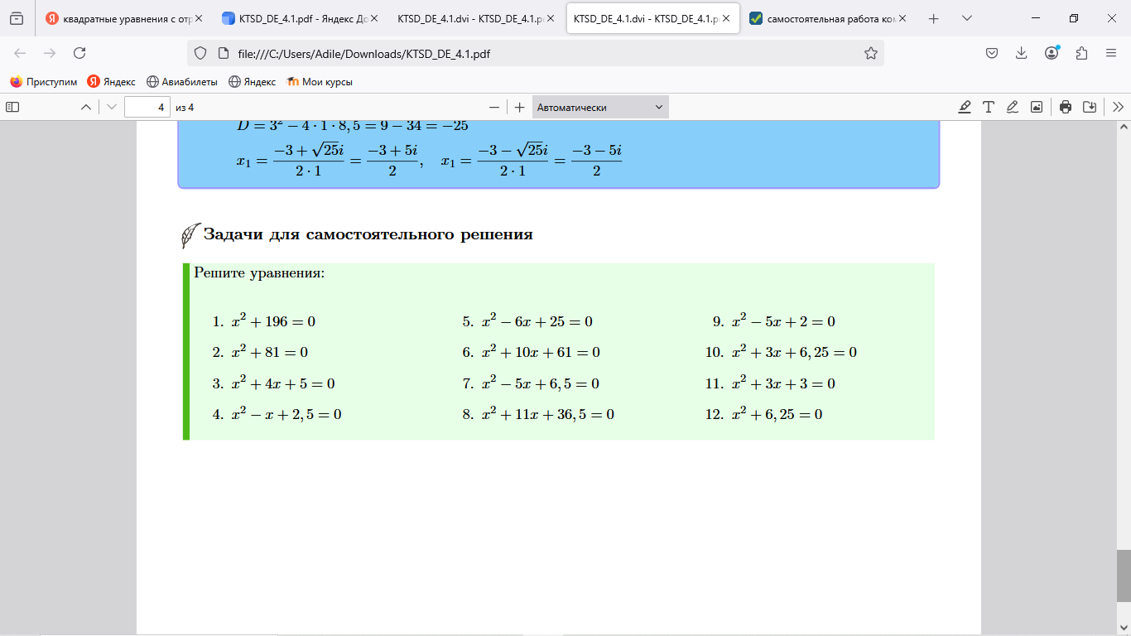Go to next PDF page
Image resolution: width=1131 pixels, height=636 pixels.
[112, 107]
